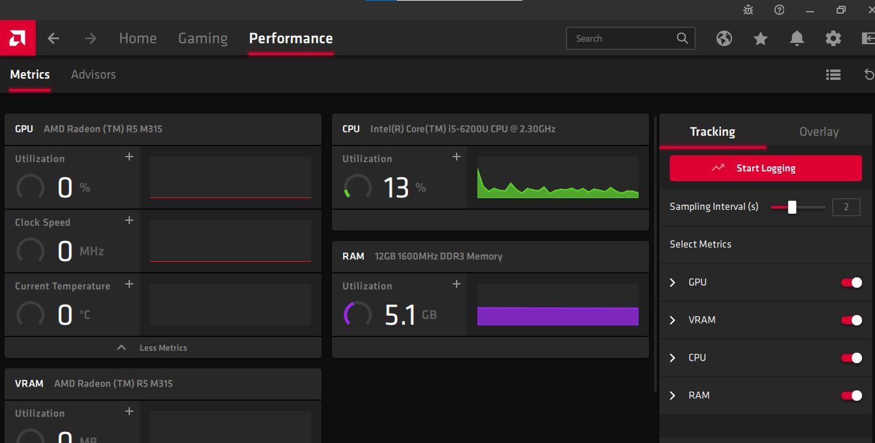This screenshot has width=875, height=443.
Task: Toggle CPU metrics tracking switch
Action: click(852, 358)
